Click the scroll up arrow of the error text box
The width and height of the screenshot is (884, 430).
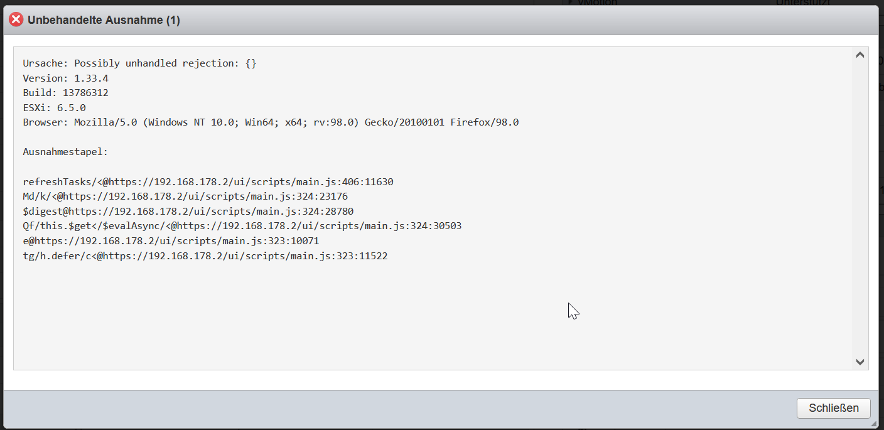(x=860, y=55)
